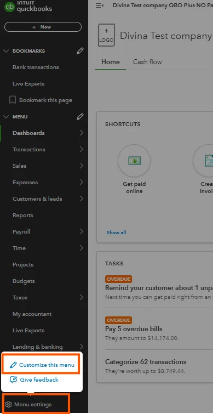Open the Pay 5 overdue bills task
The image size is (213, 414).
point(134,329)
